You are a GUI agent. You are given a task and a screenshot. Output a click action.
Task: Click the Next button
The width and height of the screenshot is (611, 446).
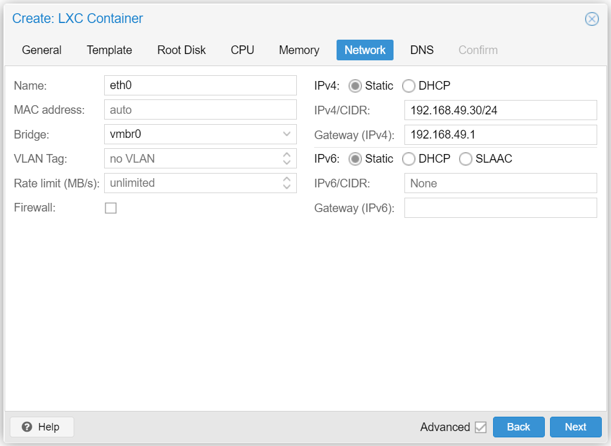(x=576, y=427)
